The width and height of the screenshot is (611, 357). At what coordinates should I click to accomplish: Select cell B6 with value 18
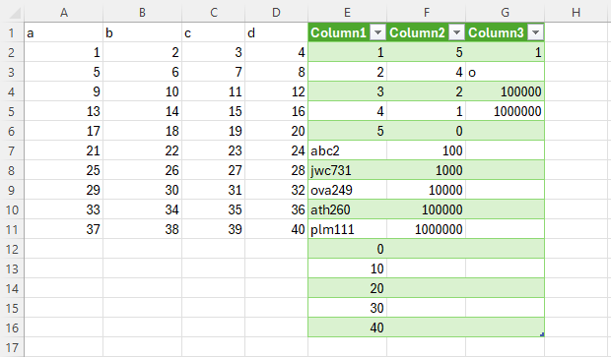click(142, 131)
